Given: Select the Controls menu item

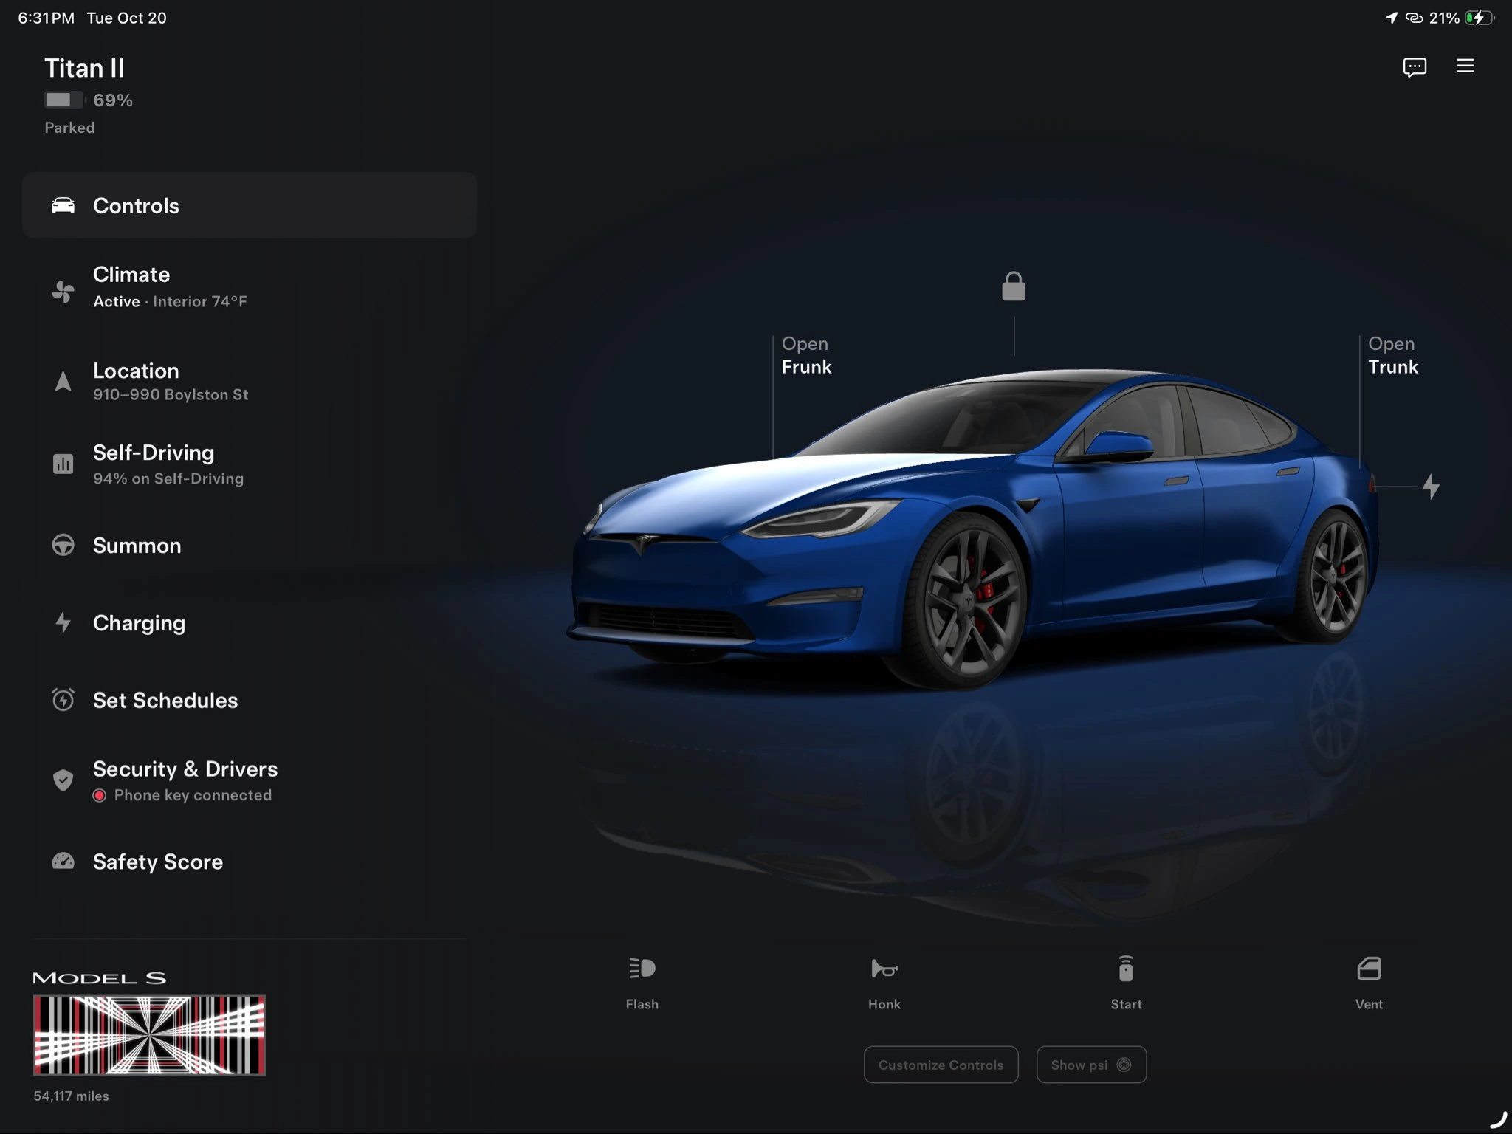Looking at the screenshot, I should pos(250,205).
